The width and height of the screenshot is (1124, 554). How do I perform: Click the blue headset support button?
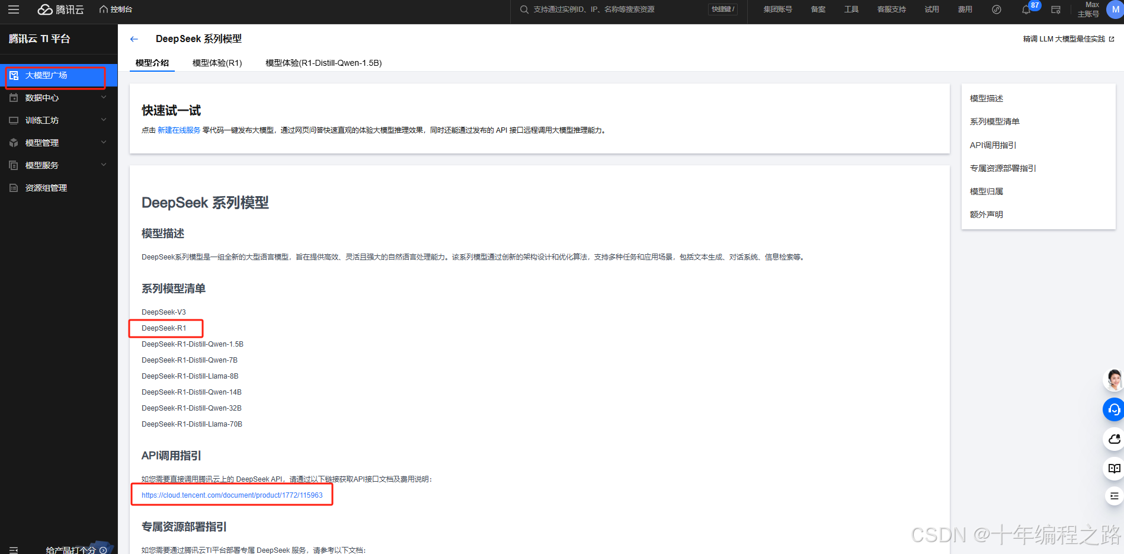point(1114,409)
